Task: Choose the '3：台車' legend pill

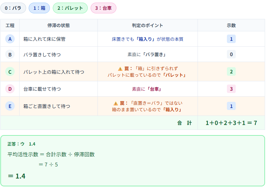Action: pyautogui.click(x=103, y=8)
